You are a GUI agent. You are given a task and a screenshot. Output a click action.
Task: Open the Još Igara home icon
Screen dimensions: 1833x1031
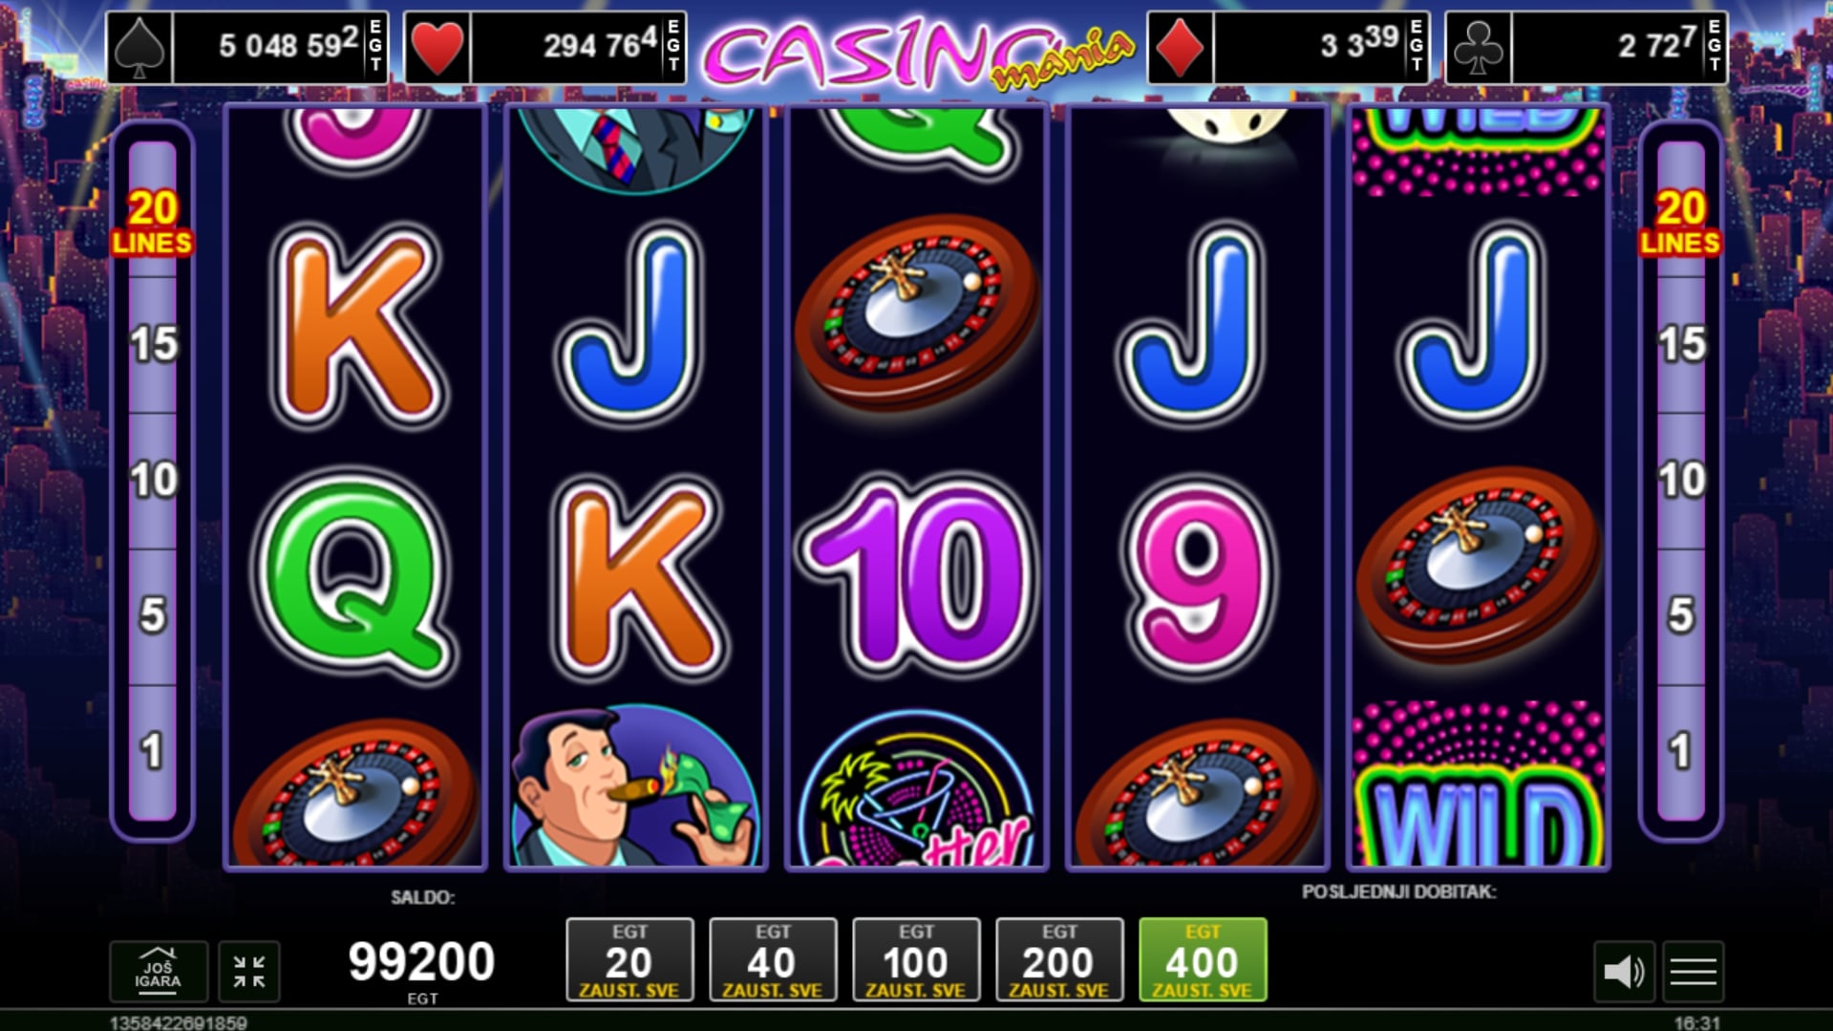(158, 971)
